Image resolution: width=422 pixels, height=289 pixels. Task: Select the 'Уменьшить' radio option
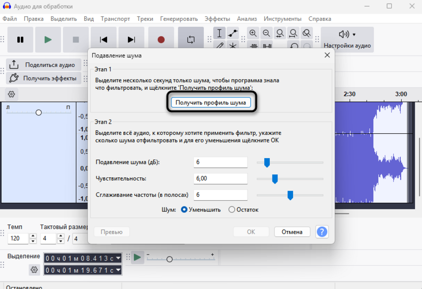coord(184,209)
